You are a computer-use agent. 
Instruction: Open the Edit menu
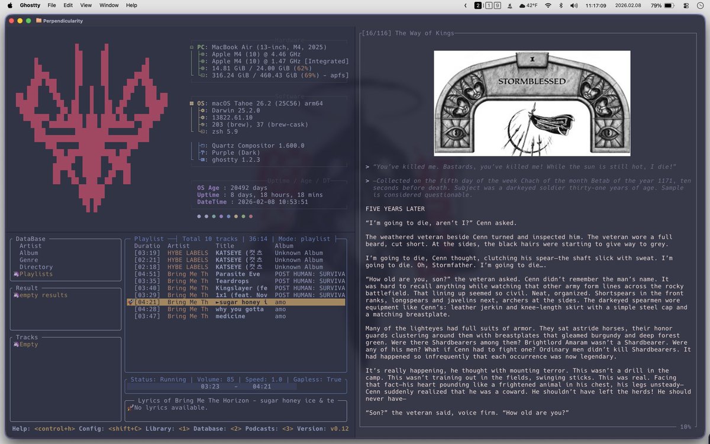tap(69, 5)
